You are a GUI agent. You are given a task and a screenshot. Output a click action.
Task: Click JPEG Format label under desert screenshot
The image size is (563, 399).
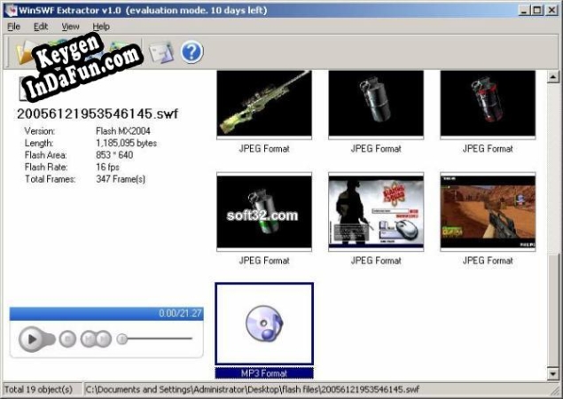488,261
